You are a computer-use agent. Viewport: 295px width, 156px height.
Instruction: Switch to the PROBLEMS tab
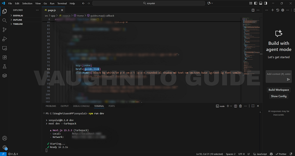coord(51,106)
